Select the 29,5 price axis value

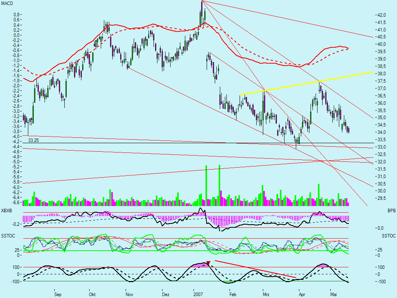[381, 198]
